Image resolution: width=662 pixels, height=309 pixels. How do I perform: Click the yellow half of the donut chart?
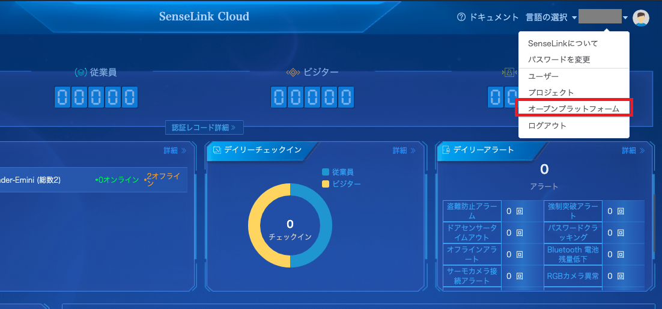click(255, 225)
